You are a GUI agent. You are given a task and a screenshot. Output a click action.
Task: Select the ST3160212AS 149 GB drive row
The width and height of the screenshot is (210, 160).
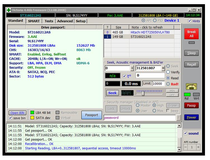[x=139, y=37]
